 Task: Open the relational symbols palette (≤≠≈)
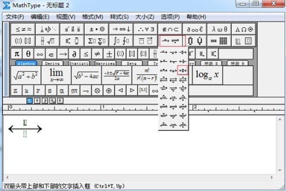[23, 29]
